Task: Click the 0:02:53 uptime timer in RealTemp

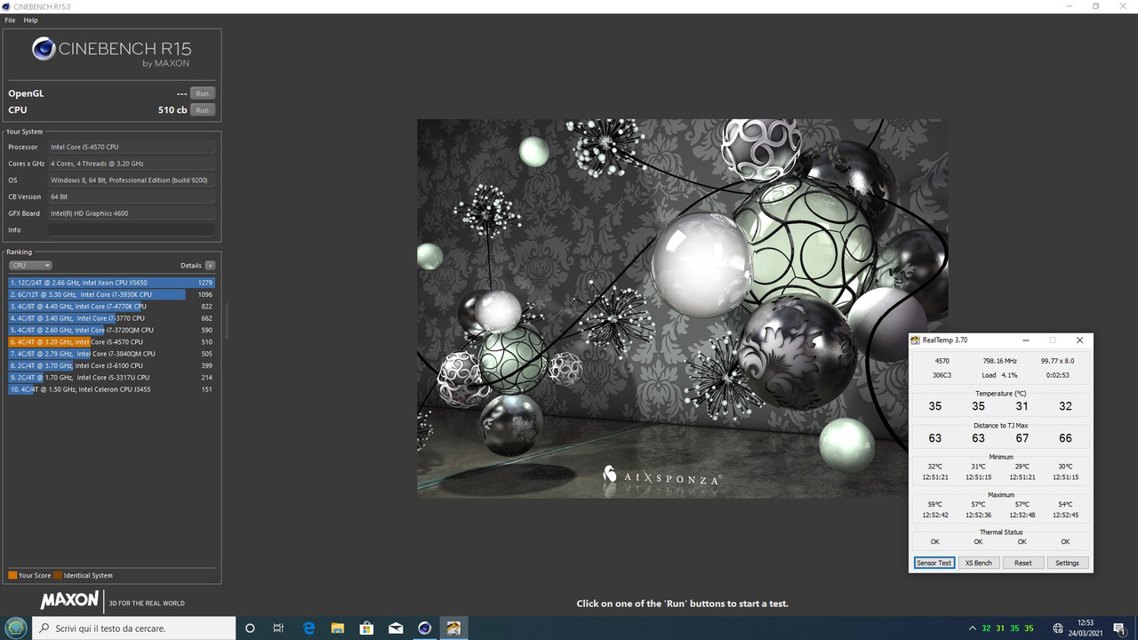Action: pos(1057,376)
